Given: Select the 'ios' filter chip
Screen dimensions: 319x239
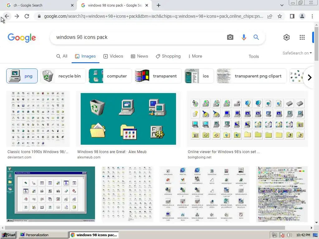Looking at the screenshot, I should (199, 76).
